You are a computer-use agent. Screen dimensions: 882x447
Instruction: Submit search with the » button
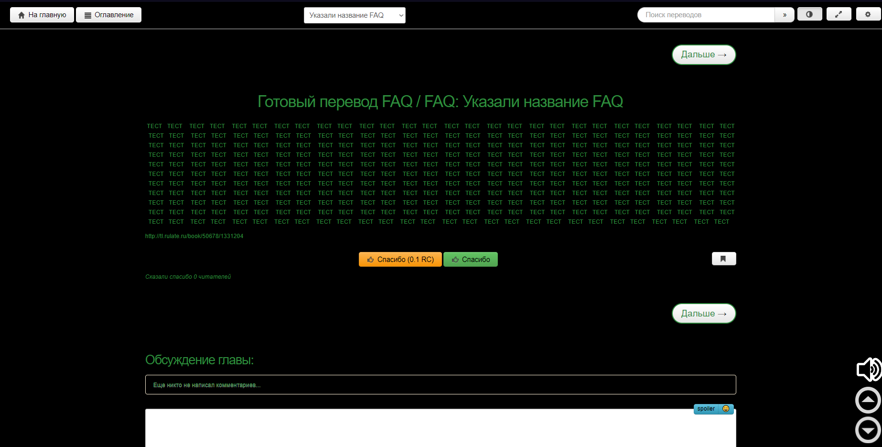[784, 15]
